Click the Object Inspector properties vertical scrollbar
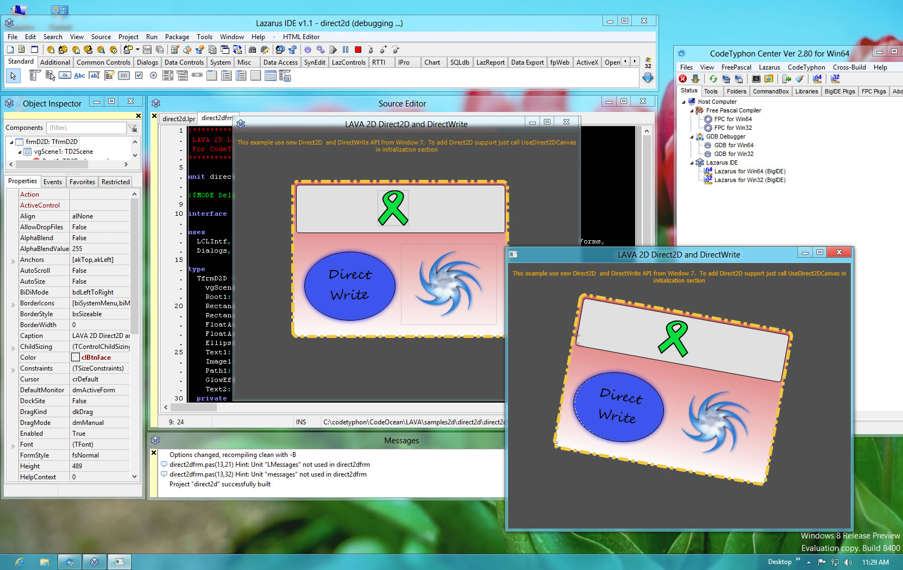This screenshot has height=570, width=903. pyautogui.click(x=134, y=335)
